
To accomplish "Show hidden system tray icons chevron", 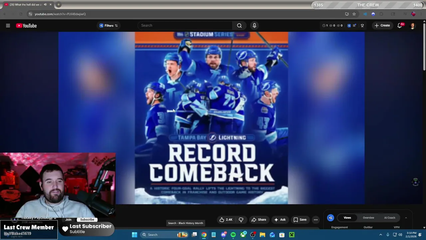I will [x=381, y=235].
